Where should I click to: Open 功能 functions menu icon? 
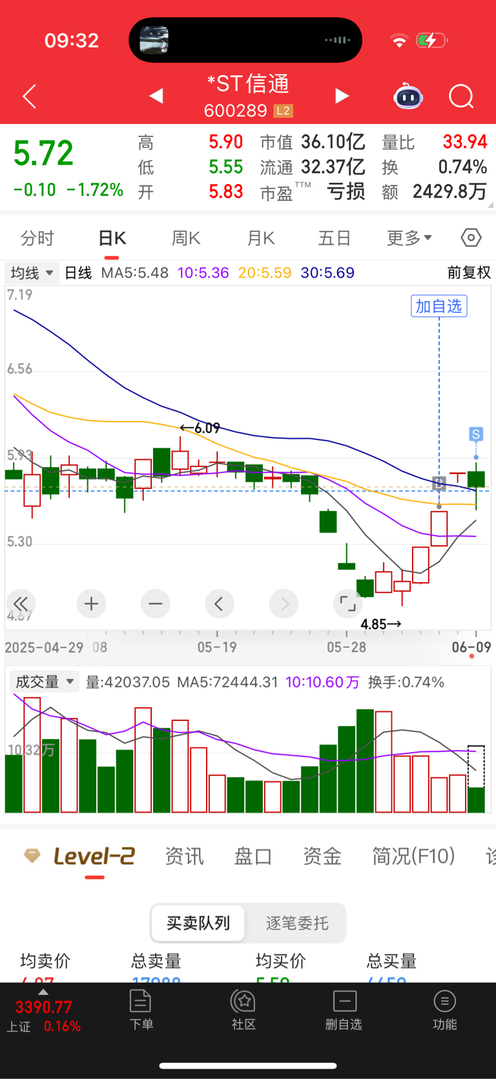pos(444,1011)
